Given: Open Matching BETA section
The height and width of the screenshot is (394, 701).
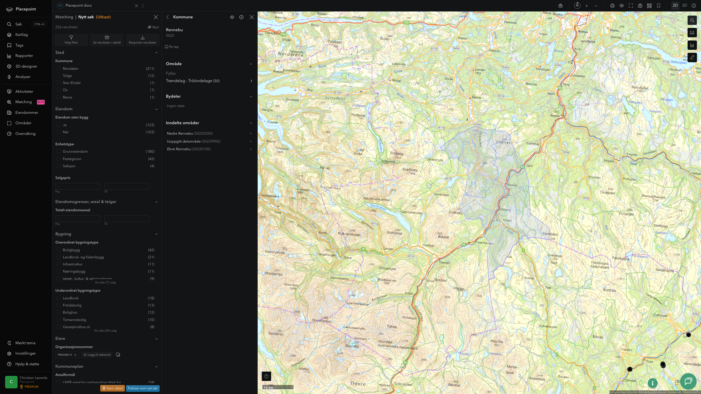Looking at the screenshot, I should click(x=26, y=102).
